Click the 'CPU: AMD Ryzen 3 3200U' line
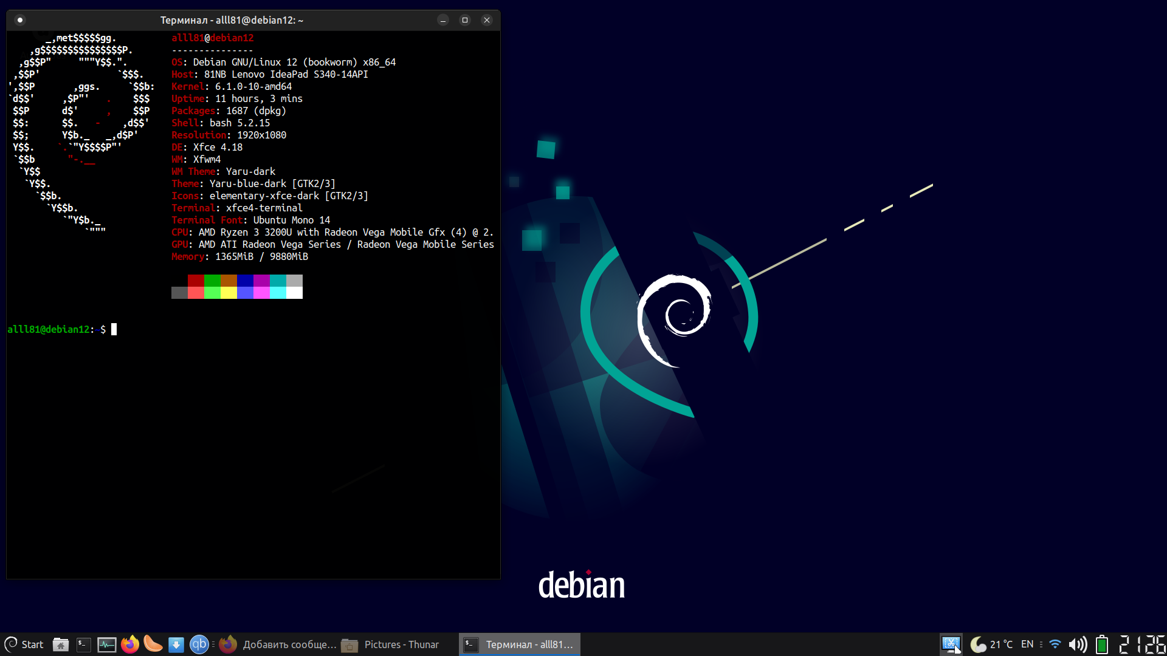Viewport: 1167px width, 656px height. tap(332, 232)
